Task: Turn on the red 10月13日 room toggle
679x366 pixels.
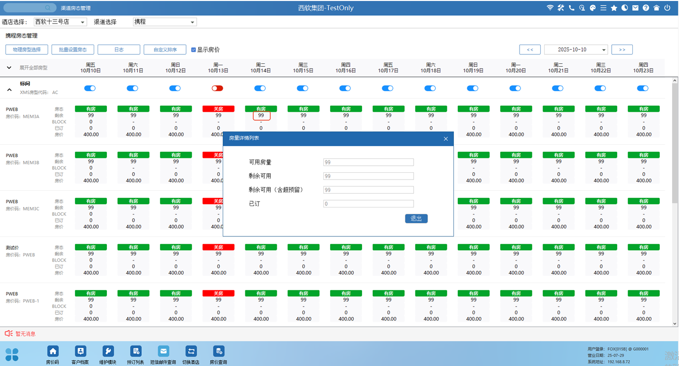Action: (217, 88)
